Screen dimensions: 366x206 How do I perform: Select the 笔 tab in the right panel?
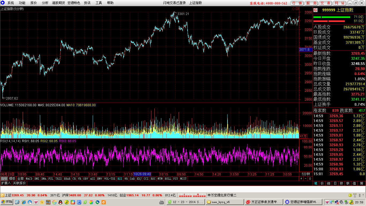(316, 183)
